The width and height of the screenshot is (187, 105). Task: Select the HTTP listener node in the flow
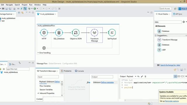tap(44, 33)
